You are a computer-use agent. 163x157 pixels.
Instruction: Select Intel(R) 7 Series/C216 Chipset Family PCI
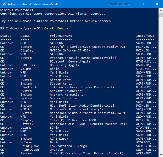pyautogui.click(x=88, y=47)
